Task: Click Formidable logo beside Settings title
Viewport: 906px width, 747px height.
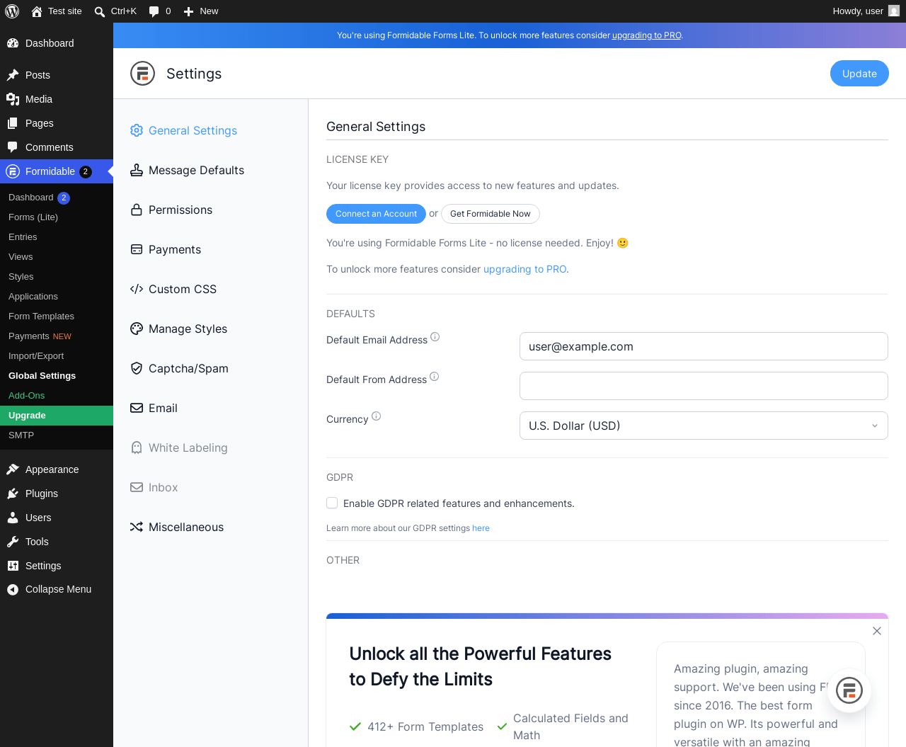Action: 142,74
